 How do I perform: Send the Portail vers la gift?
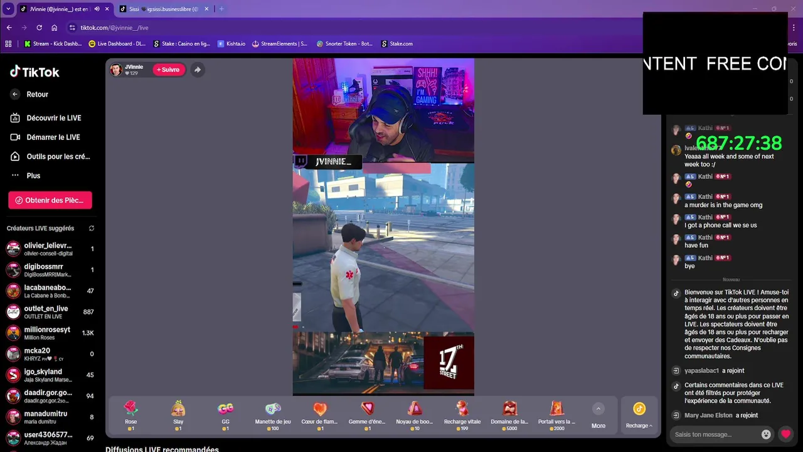556,415
